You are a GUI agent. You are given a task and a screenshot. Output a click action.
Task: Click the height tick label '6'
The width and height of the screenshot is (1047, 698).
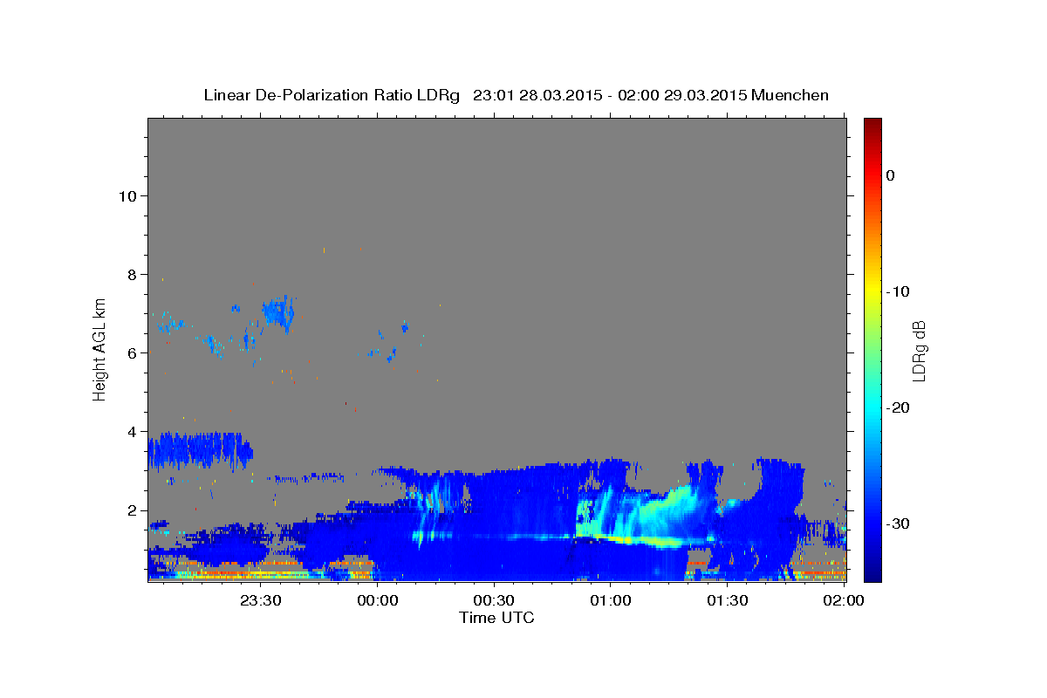(132, 352)
